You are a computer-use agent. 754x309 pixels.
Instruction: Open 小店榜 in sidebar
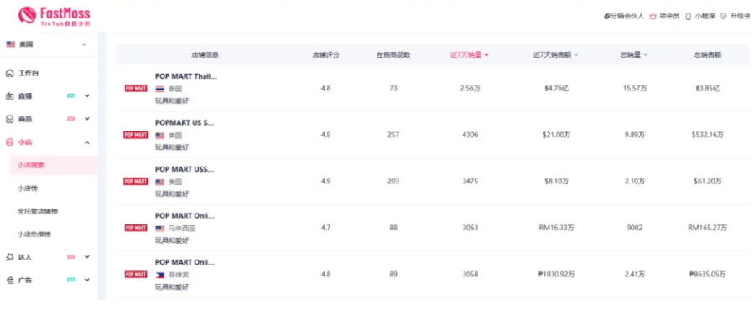pos(28,188)
